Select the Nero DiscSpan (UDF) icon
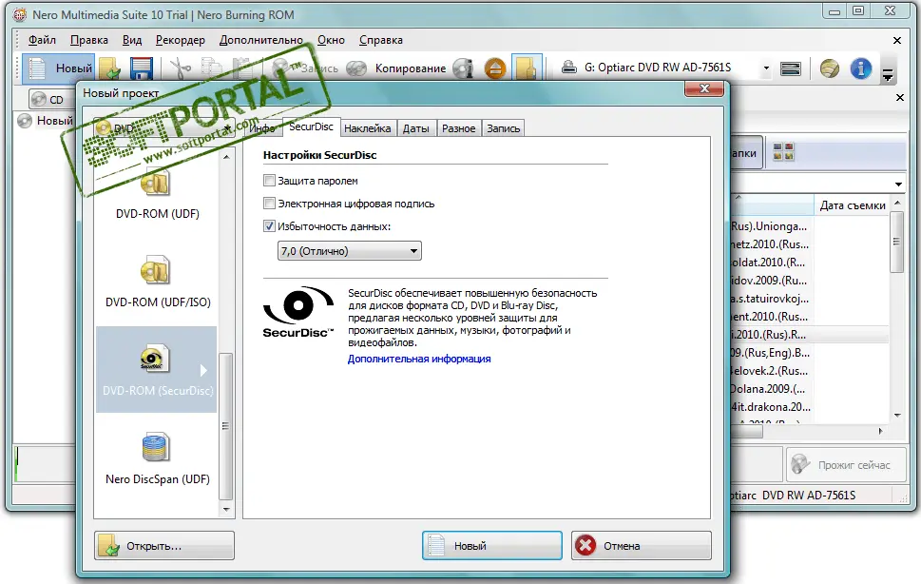Image resolution: width=921 pixels, height=584 pixels. pos(156,448)
